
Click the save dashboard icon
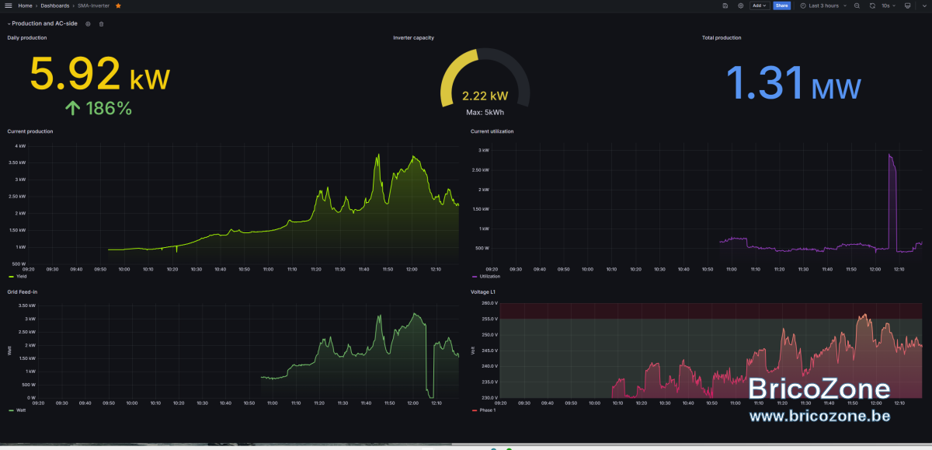click(x=725, y=5)
